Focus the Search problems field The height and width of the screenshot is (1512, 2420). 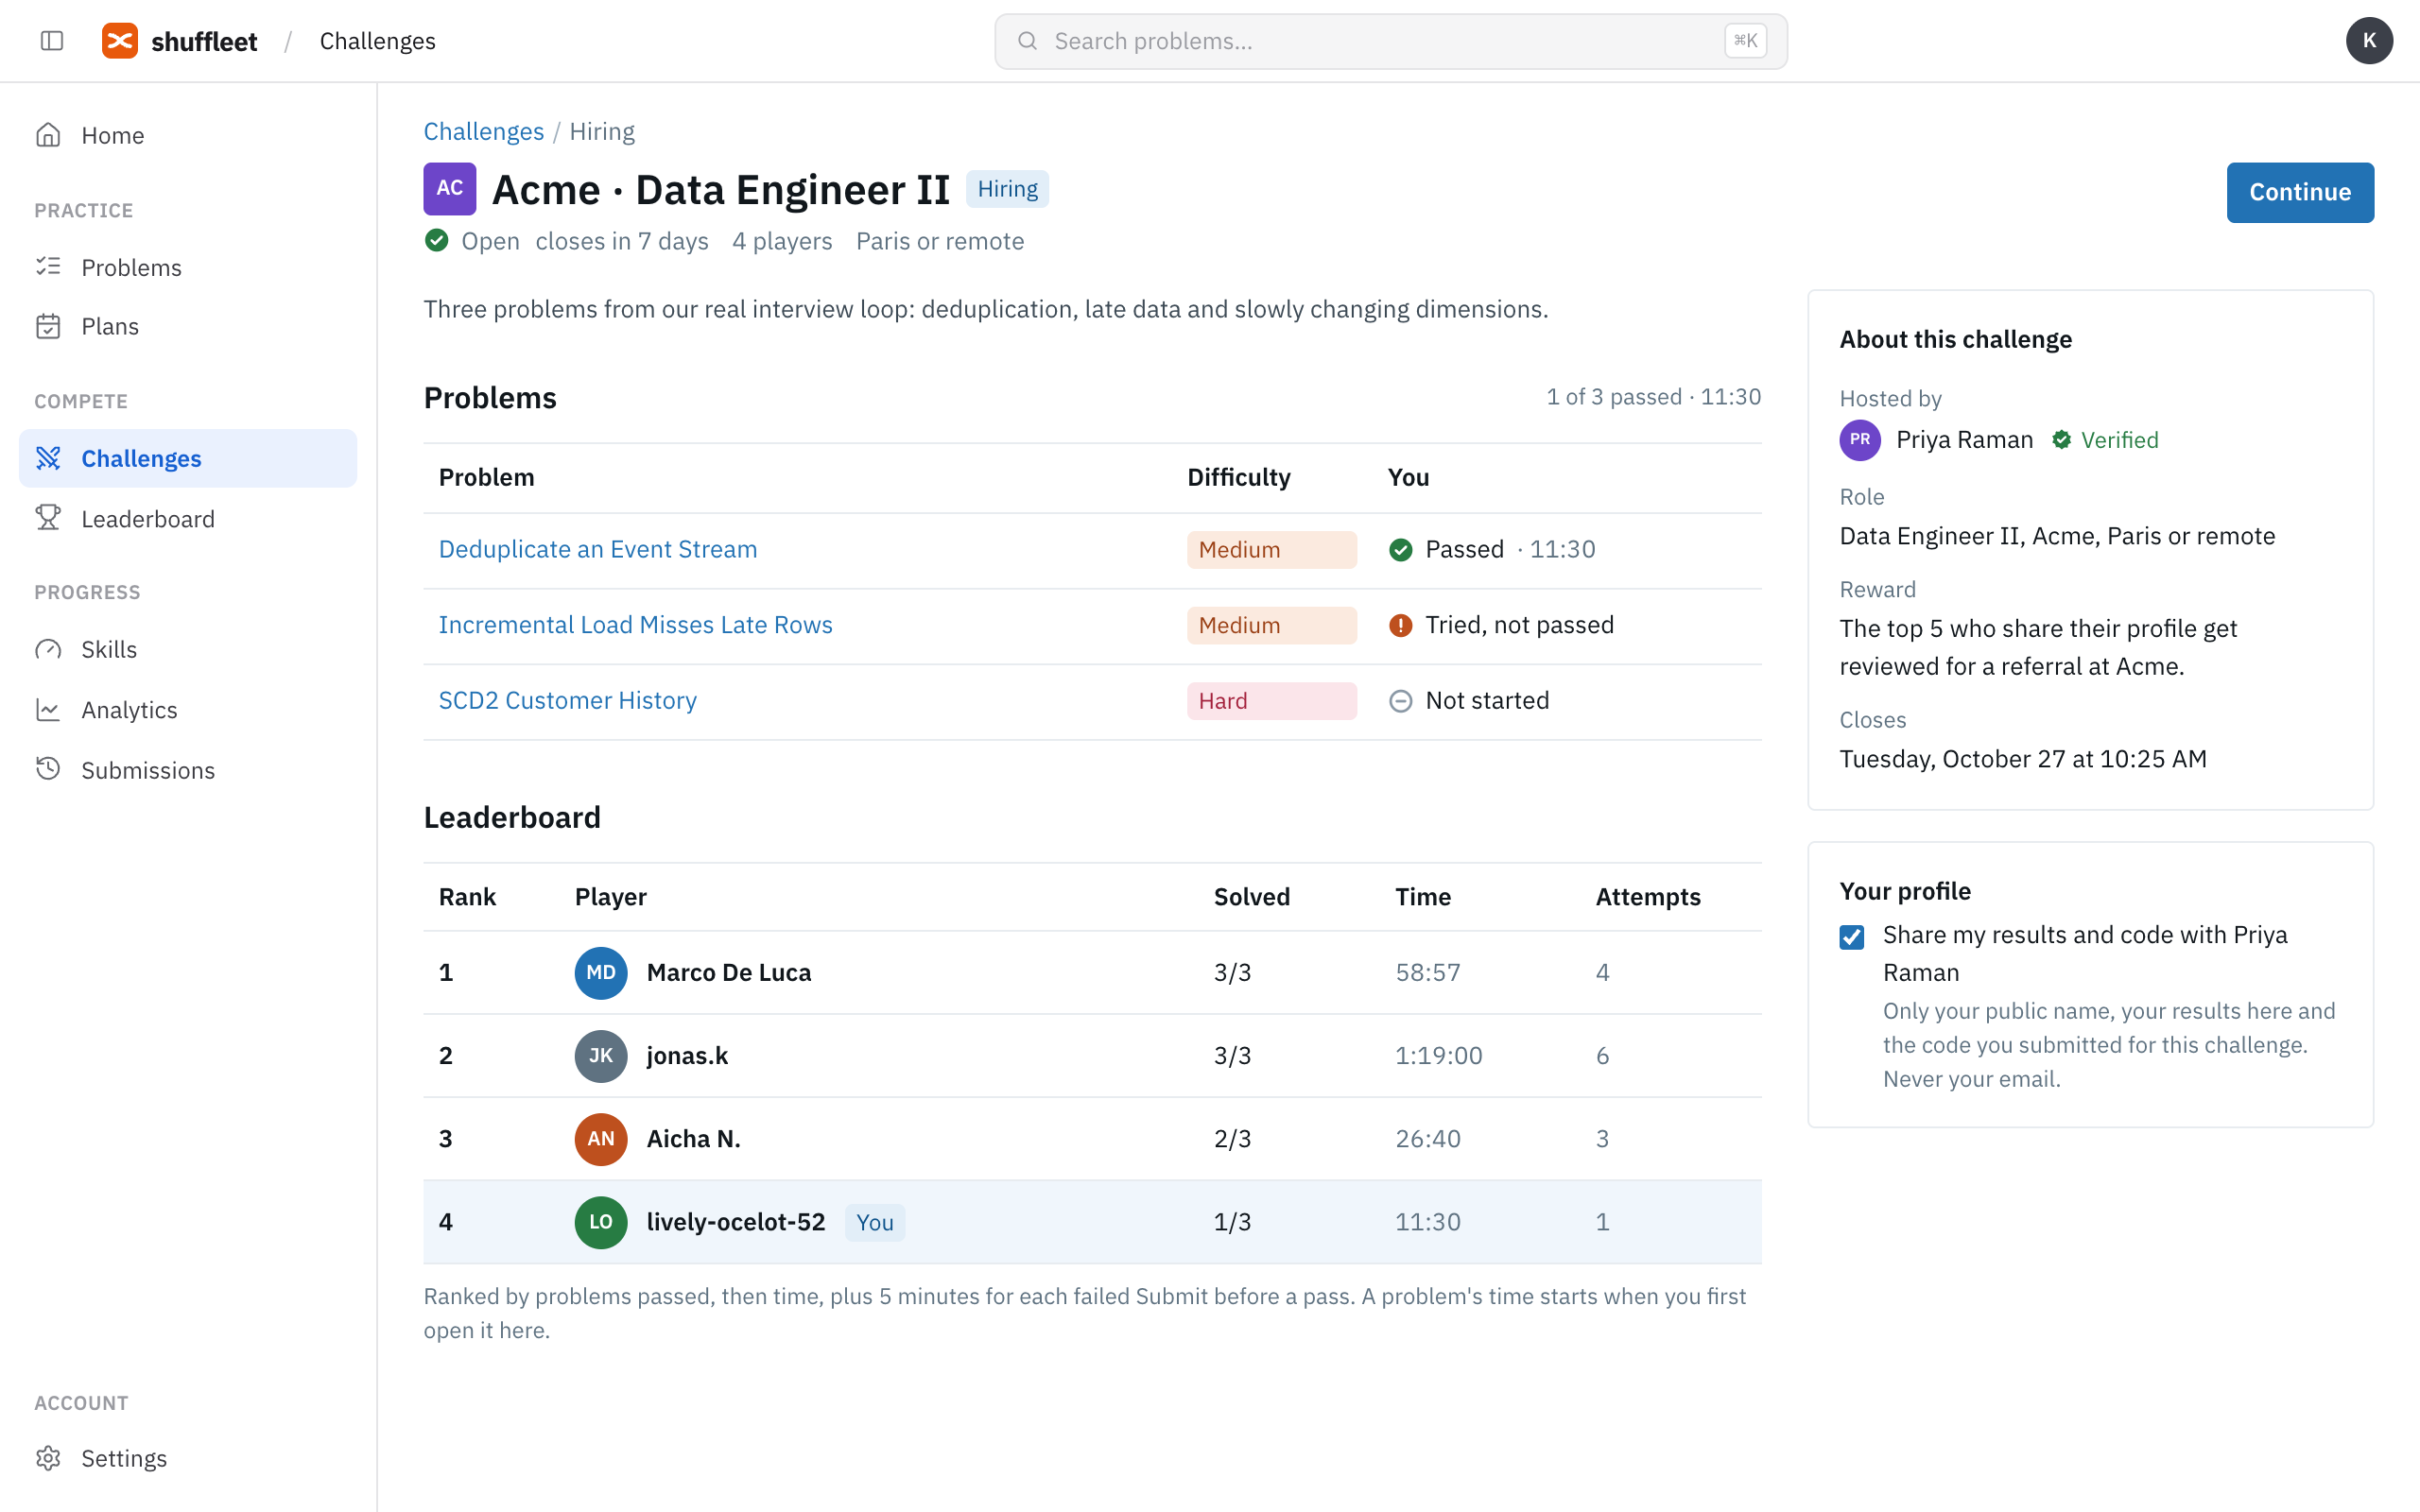(1391, 41)
